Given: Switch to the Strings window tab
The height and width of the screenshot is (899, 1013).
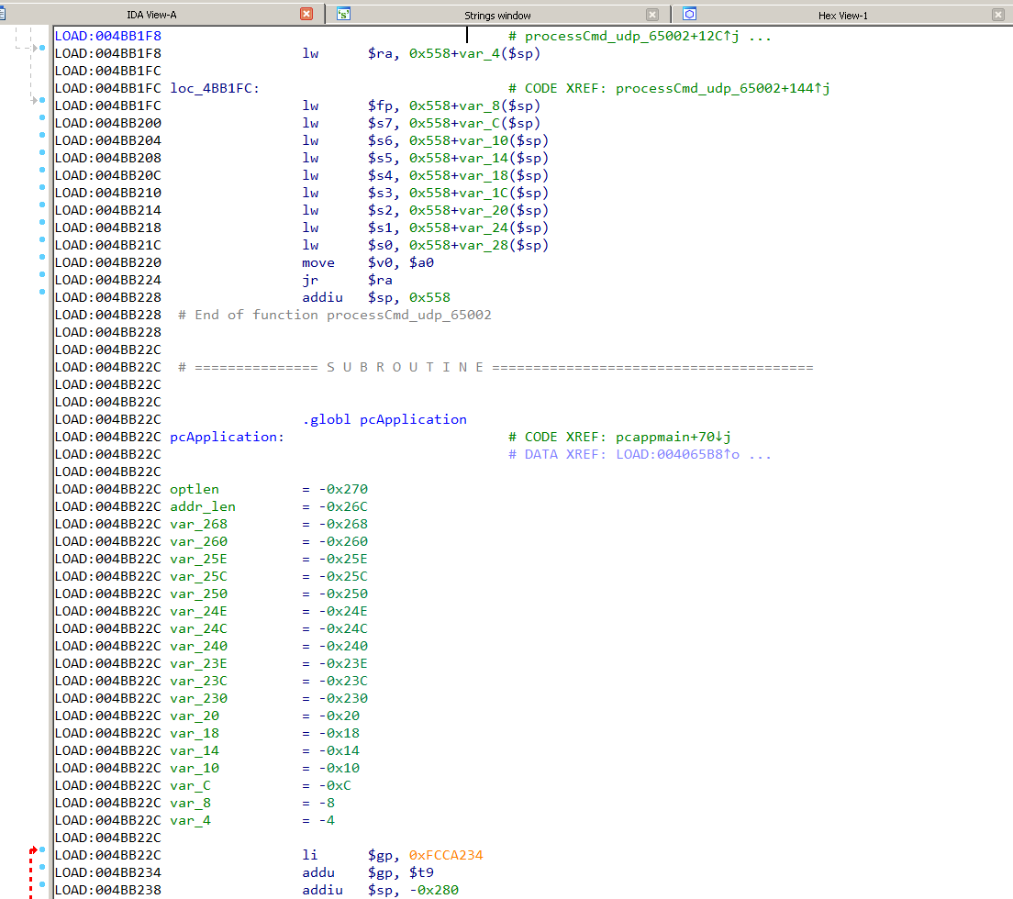Looking at the screenshot, I should pyautogui.click(x=497, y=16).
